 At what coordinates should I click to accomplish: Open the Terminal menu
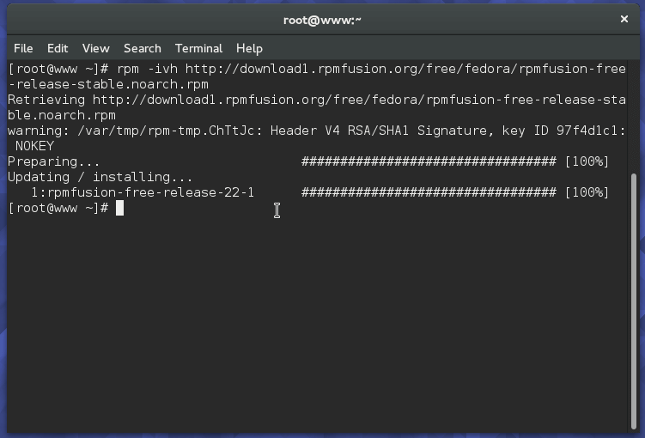point(198,48)
